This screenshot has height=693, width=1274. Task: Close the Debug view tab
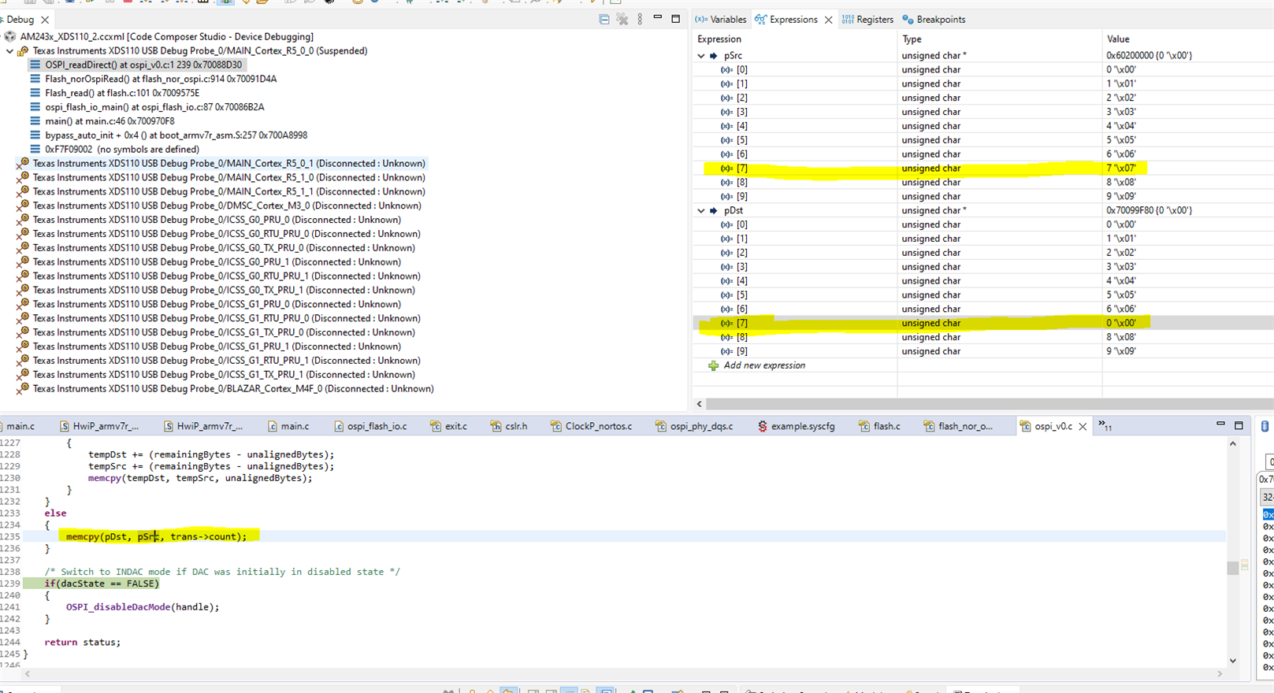coord(45,20)
